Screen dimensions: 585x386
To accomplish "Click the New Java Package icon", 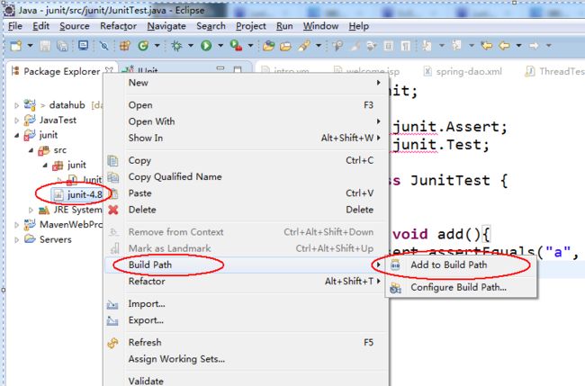I will click(124, 46).
